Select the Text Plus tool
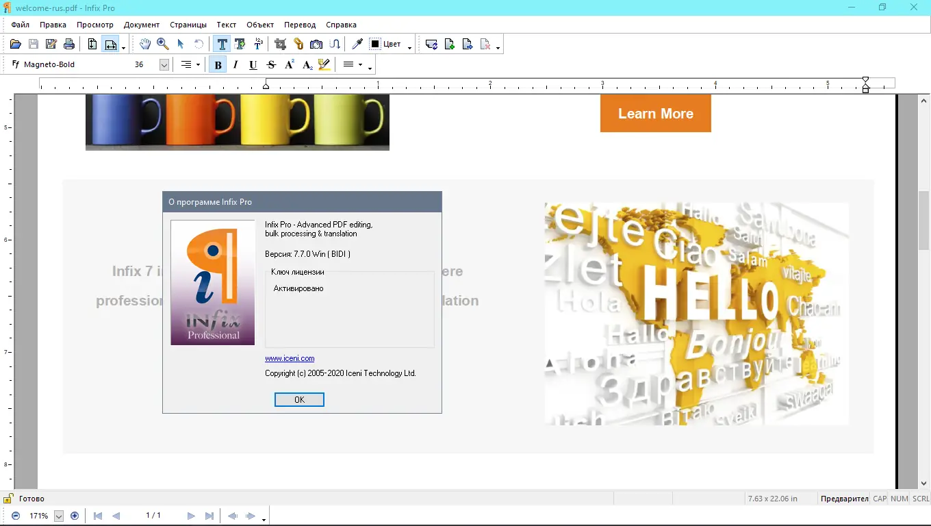 point(240,45)
